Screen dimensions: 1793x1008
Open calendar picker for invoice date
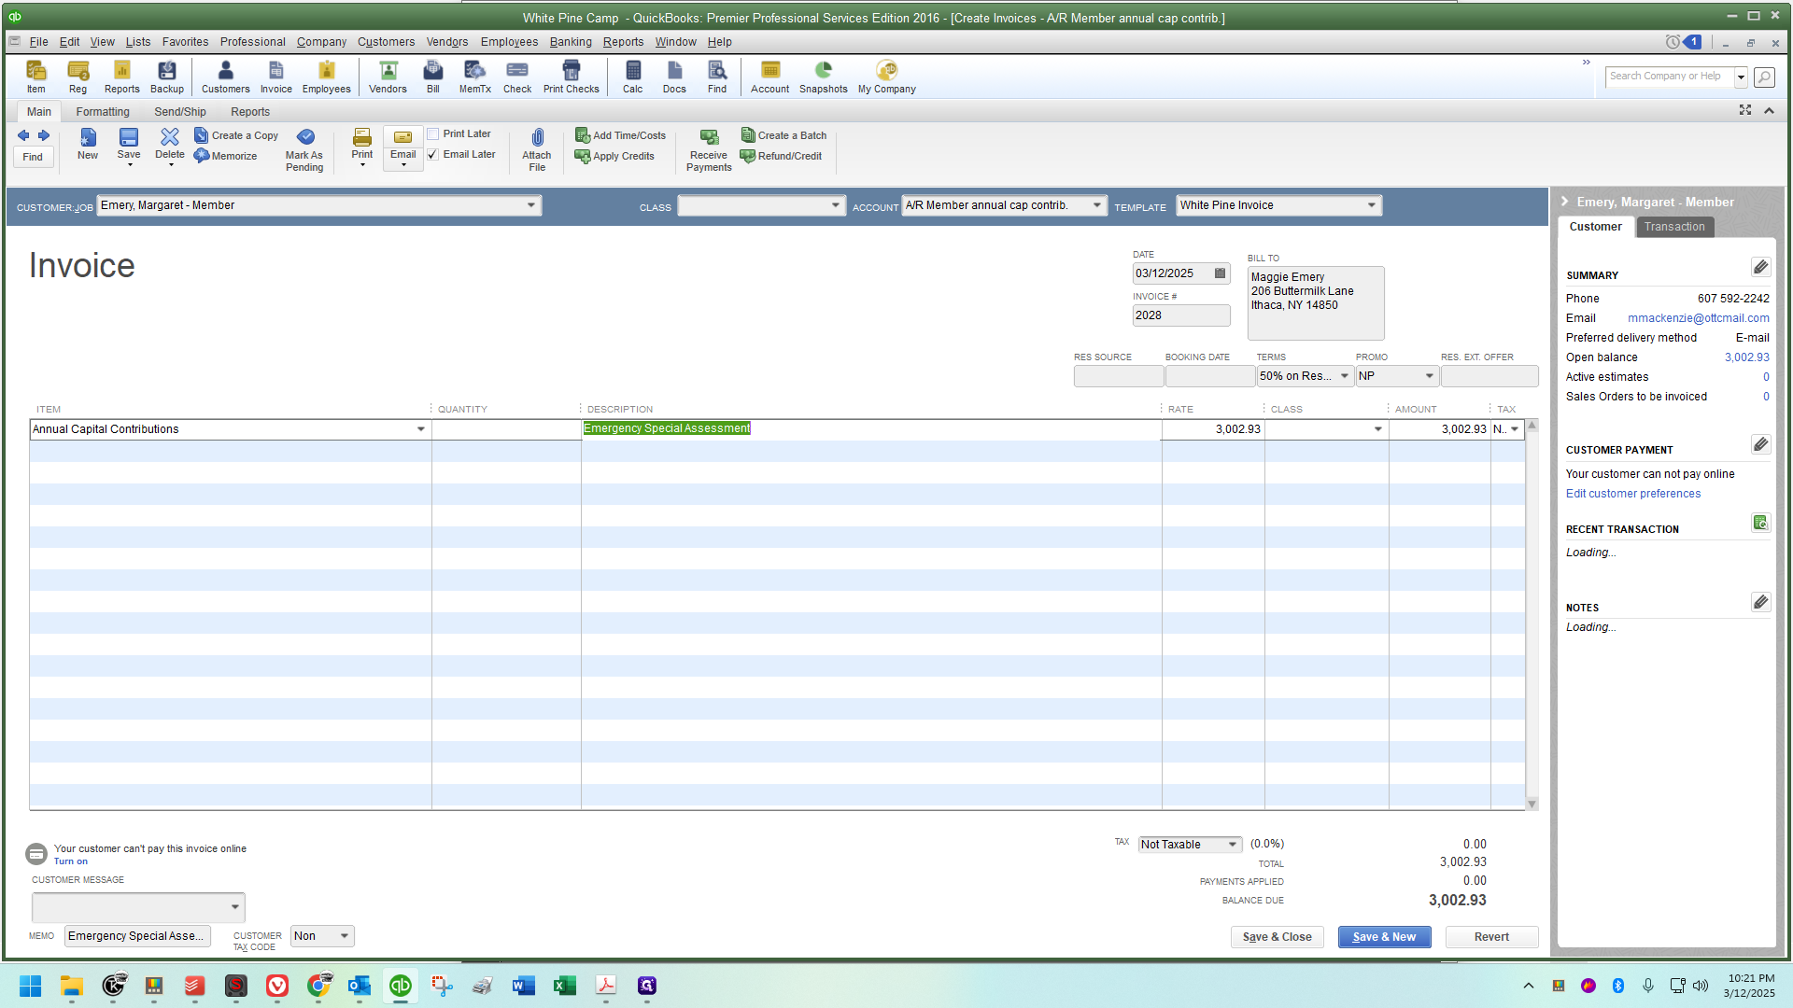[x=1220, y=273]
